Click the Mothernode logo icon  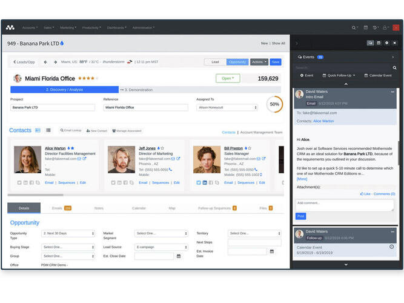(10, 27)
